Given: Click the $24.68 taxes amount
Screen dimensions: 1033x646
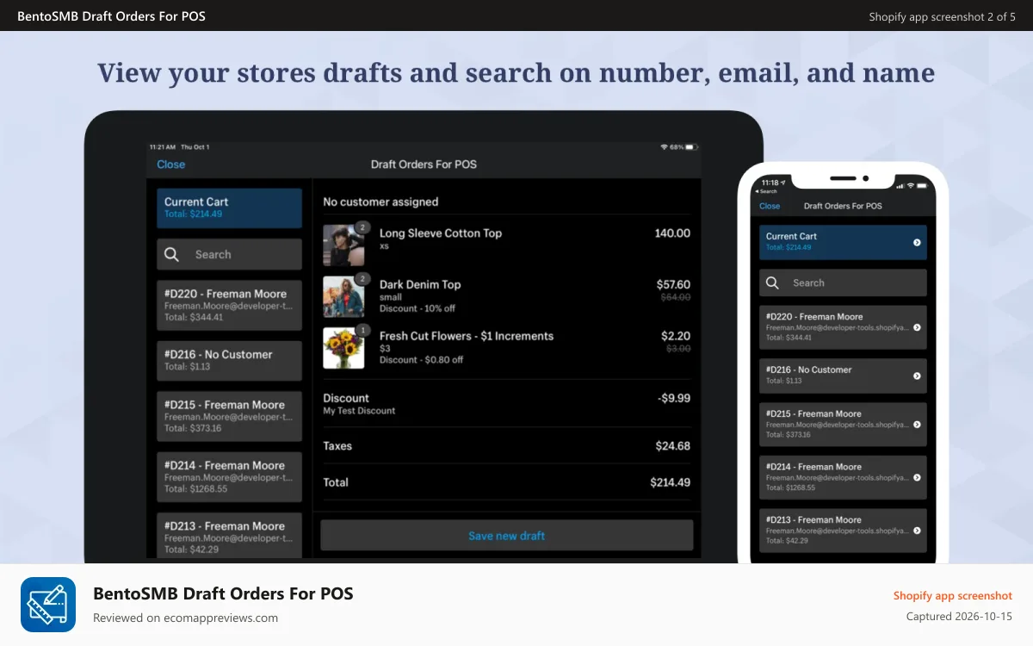Looking at the screenshot, I should click(673, 446).
